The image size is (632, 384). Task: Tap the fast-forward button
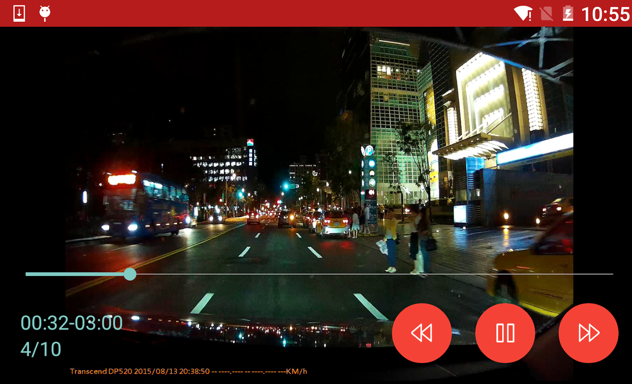coord(588,333)
